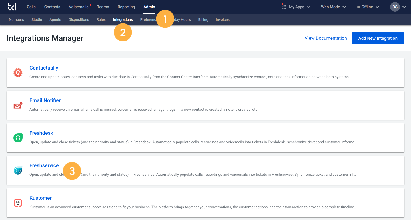411x220 pixels.
Task: Go to the Calls tab
Action: point(31,7)
